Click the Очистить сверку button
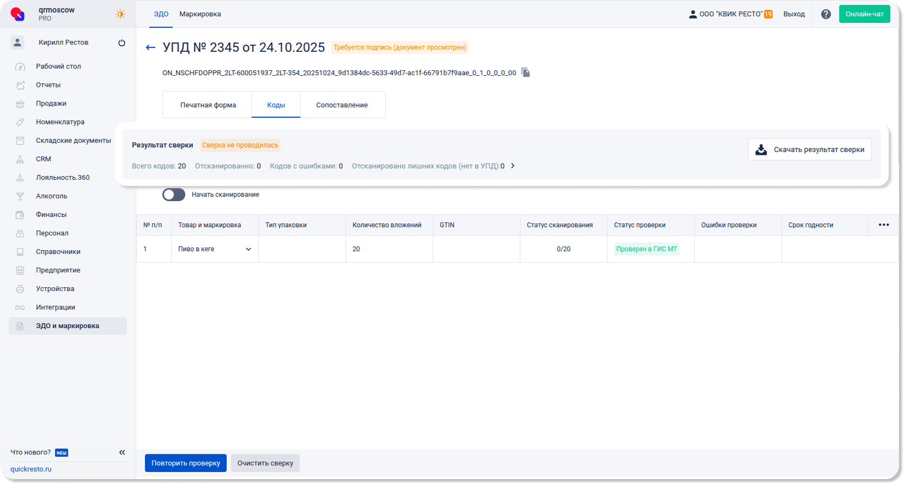This screenshot has height=484, width=904. pyautogui.click(x=265, y=463)
